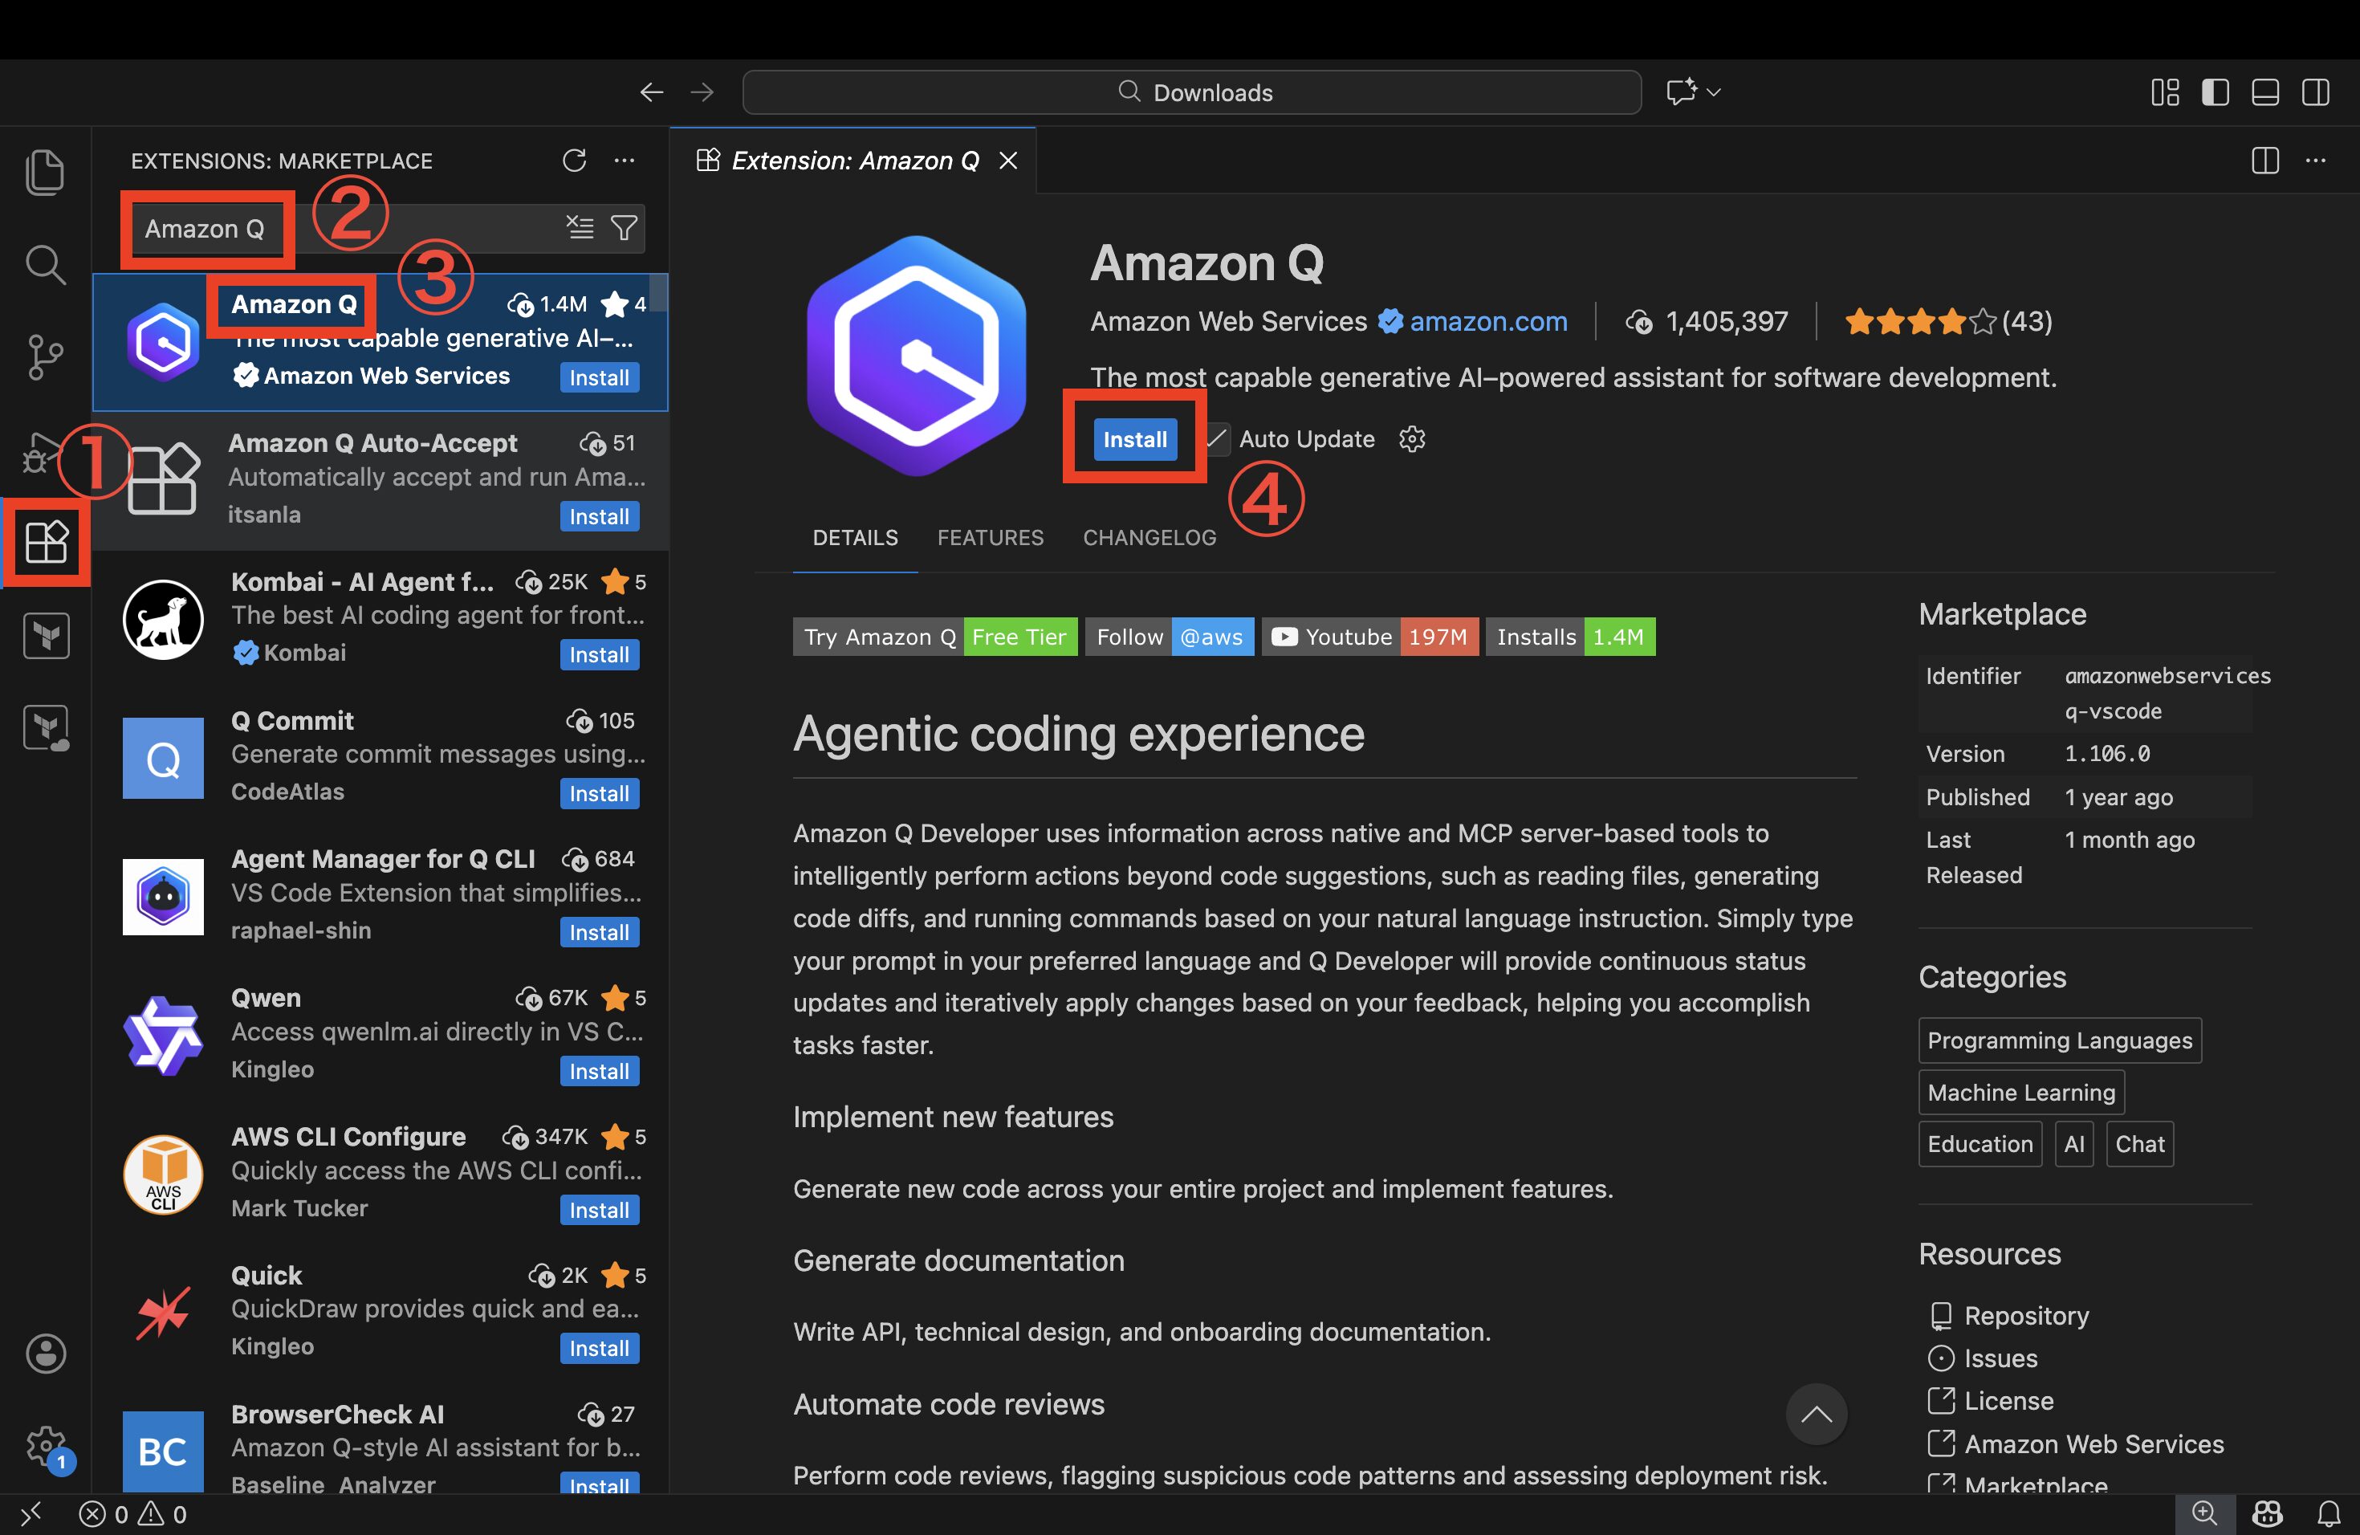The image size is (2360, 1535).
Task: Switch to the FEATURES tab
Action: pos(990,537)
